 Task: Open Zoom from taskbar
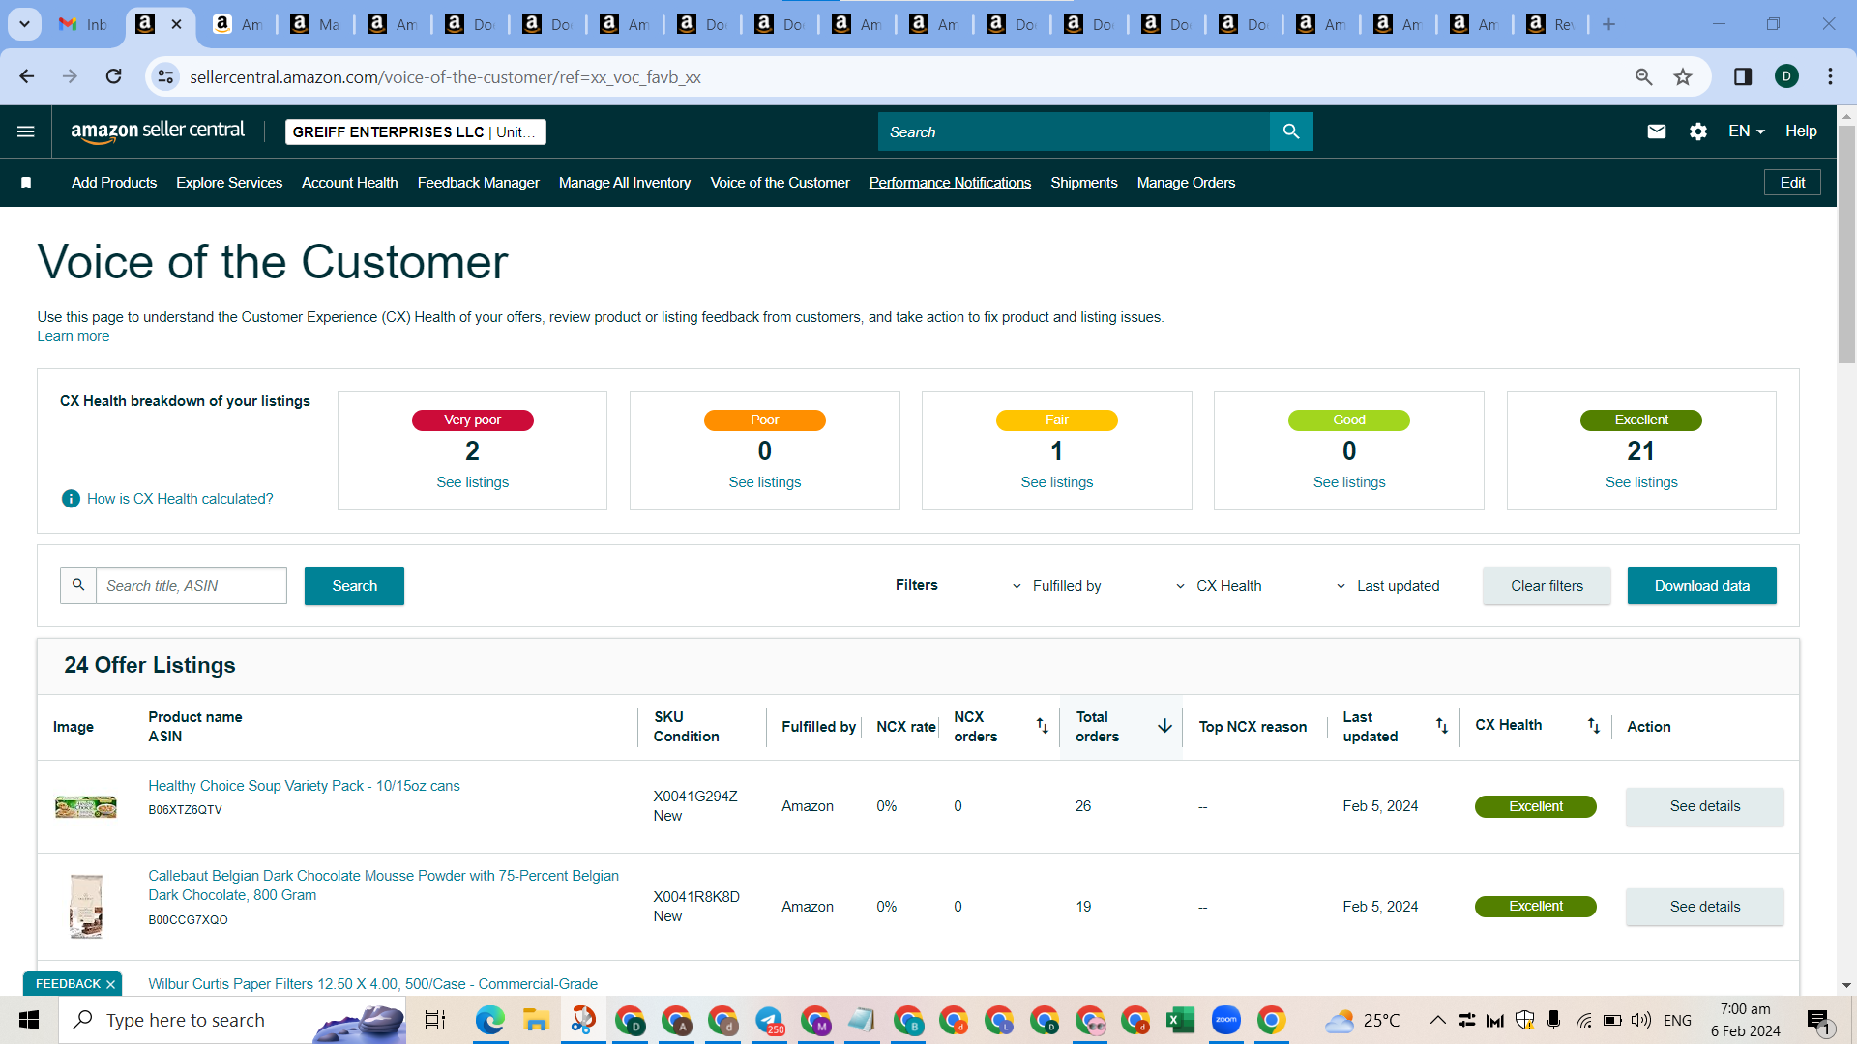[1225, 1020]
